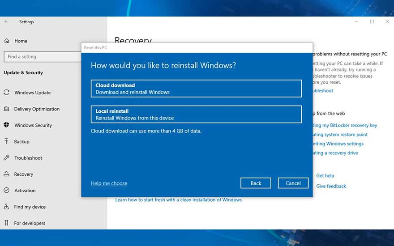Click the Find my device person icon

pos(7,207)
